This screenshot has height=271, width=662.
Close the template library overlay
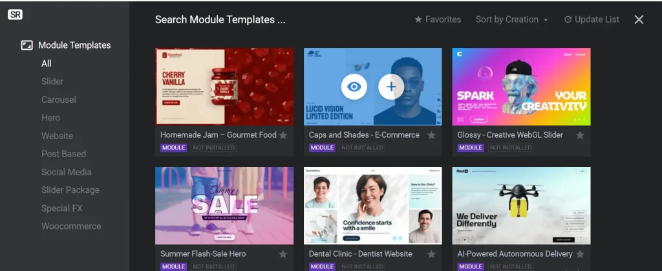[639, 19]
